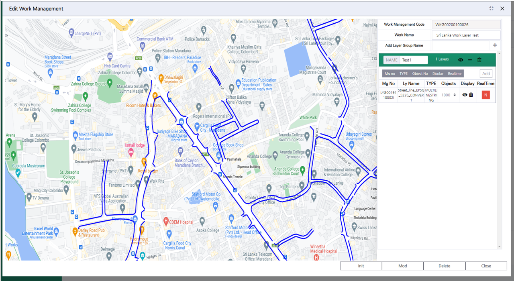Select the Object No label in gray bar
514x281 pixels.
click(x=420, y=73)
